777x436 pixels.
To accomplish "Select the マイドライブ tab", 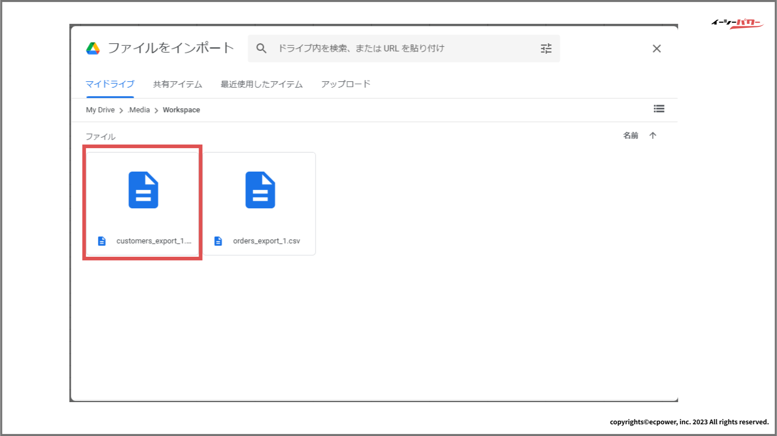I will 110,84.
